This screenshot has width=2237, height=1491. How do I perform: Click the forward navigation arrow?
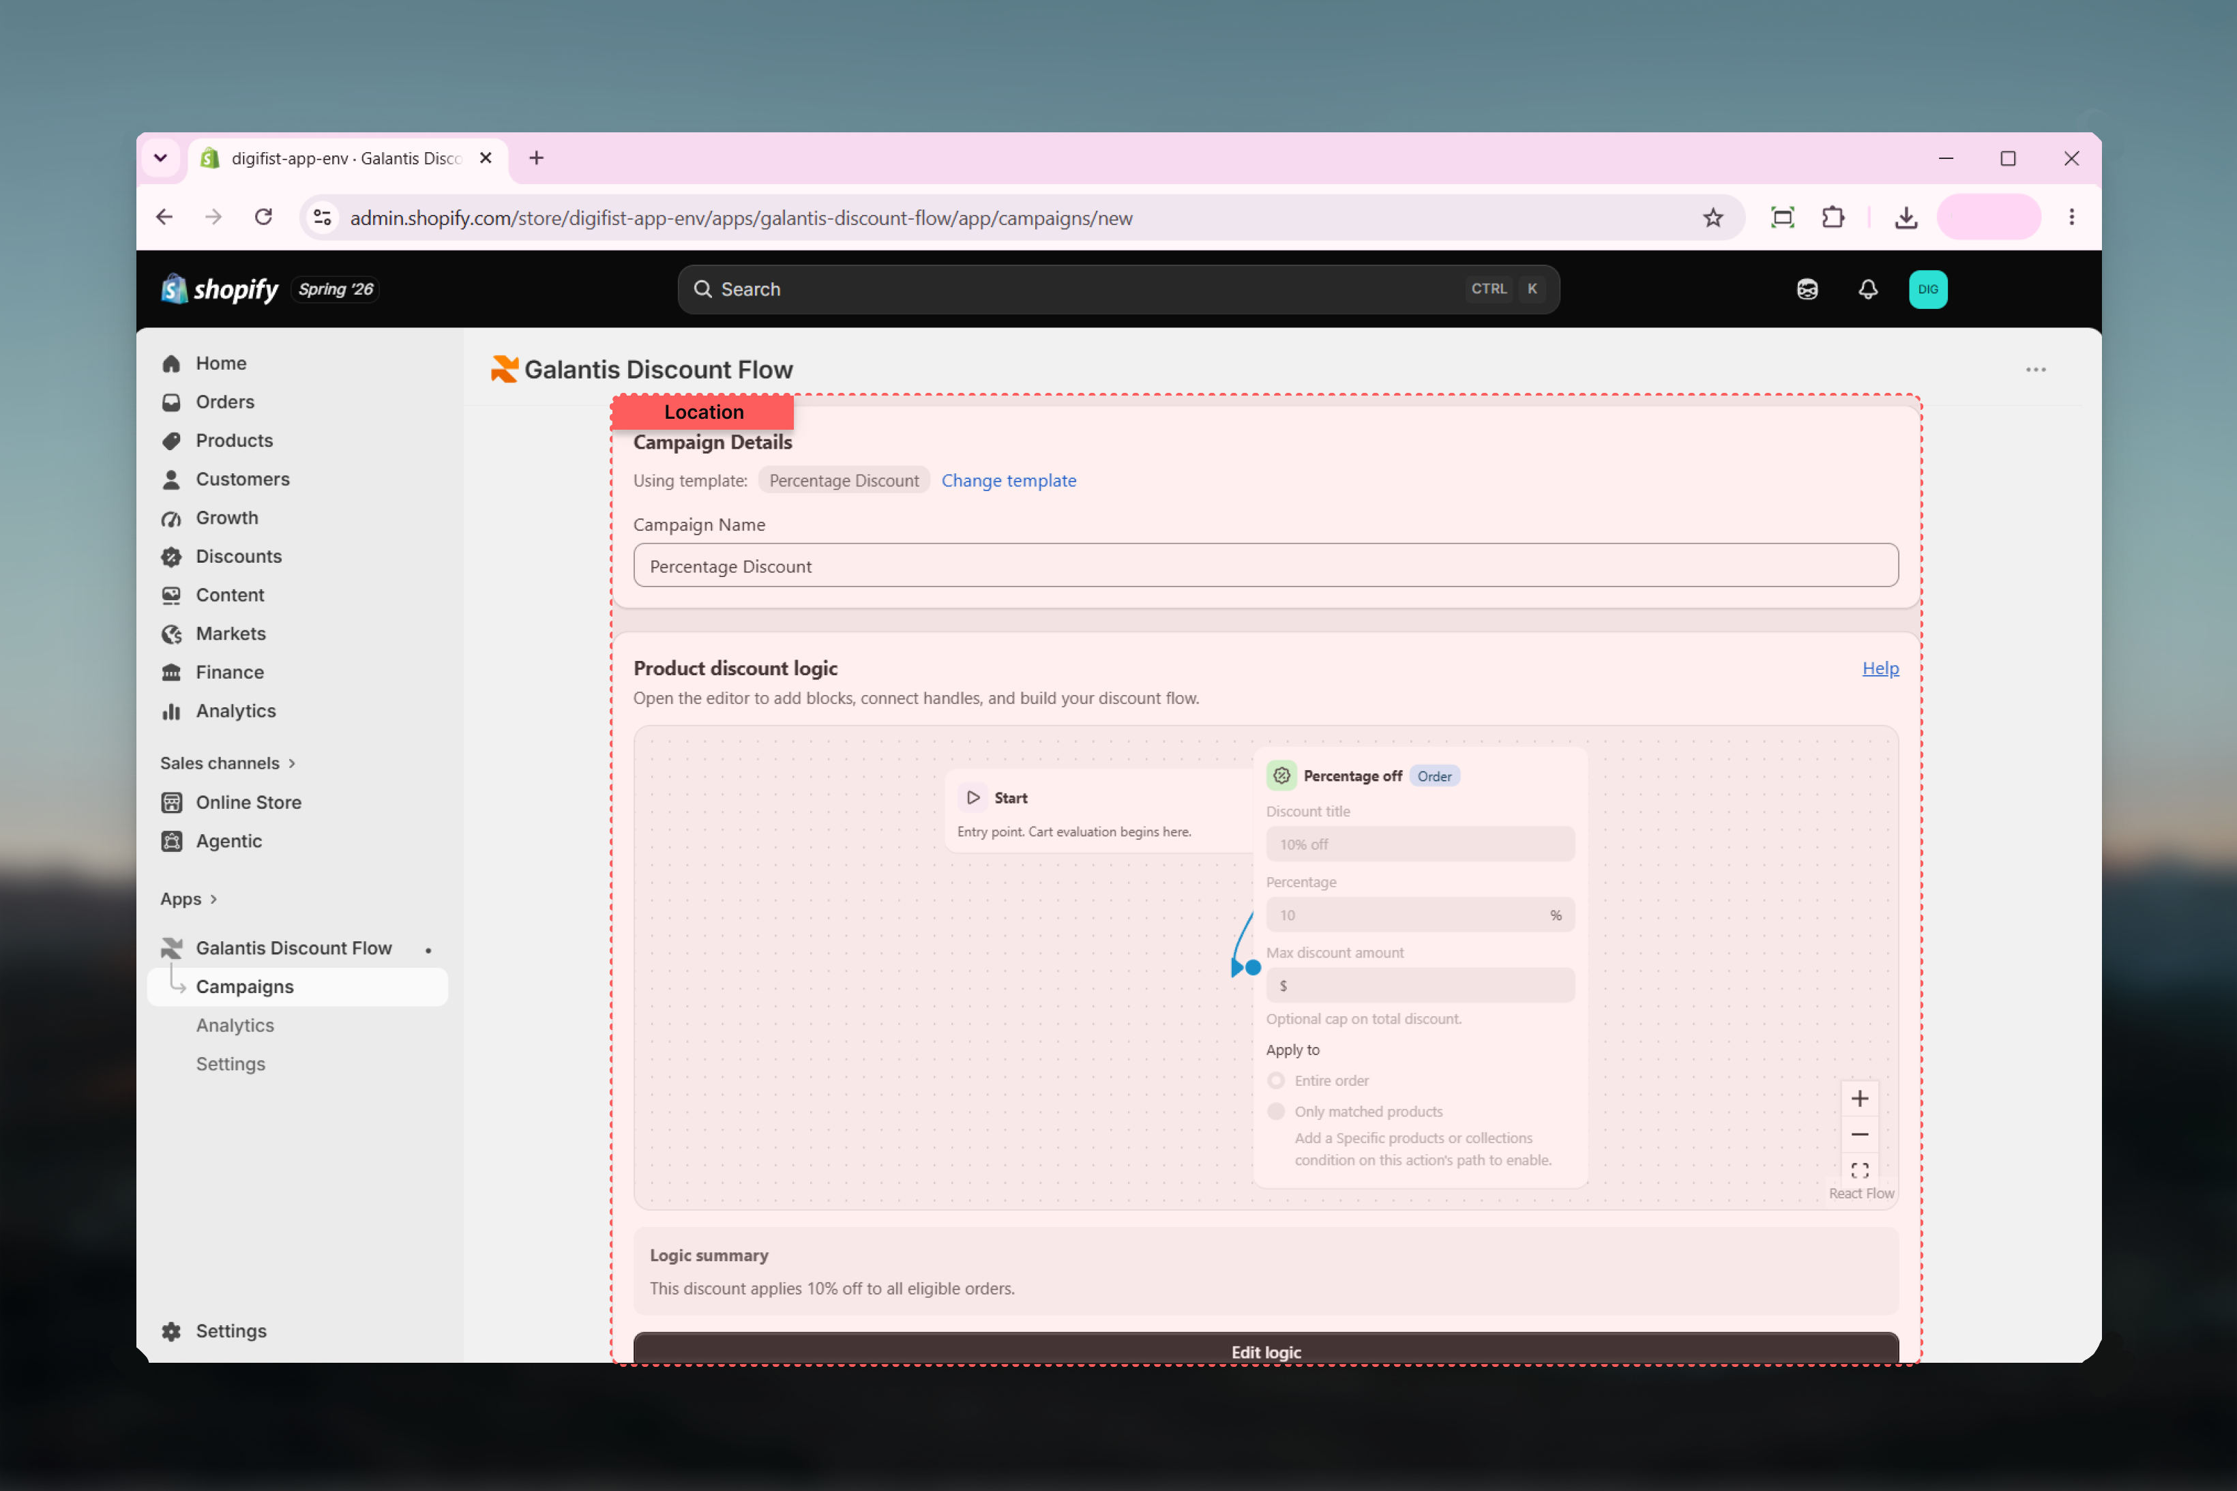click(x=214, y=218)
